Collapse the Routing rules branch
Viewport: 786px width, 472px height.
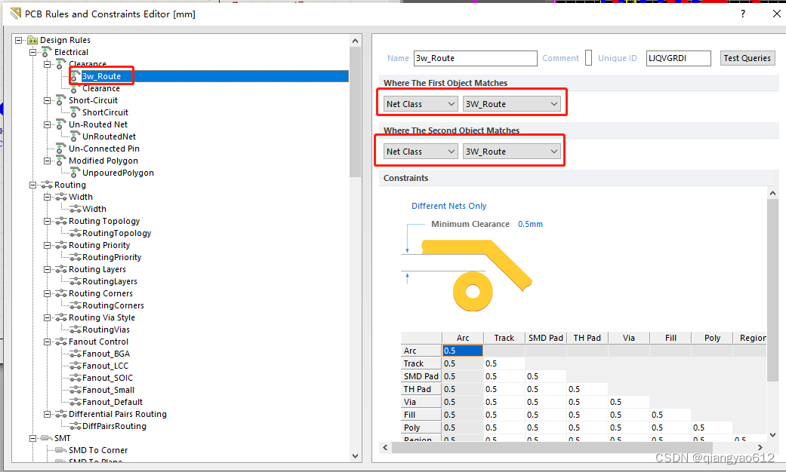point(32,185)
